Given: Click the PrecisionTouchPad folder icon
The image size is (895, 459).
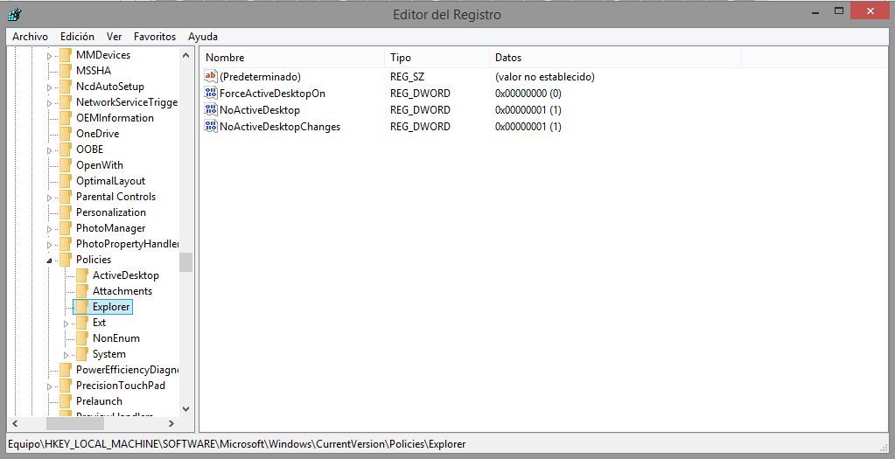Looking at the screenshot, I should [66, 386].
